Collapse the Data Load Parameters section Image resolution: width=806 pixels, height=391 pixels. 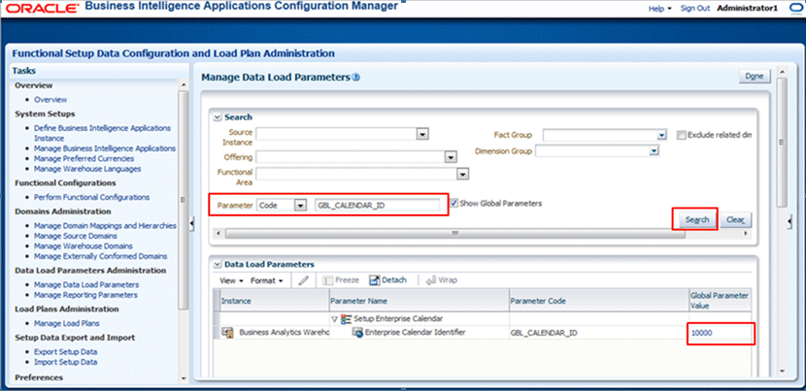(x=218, y=265)
